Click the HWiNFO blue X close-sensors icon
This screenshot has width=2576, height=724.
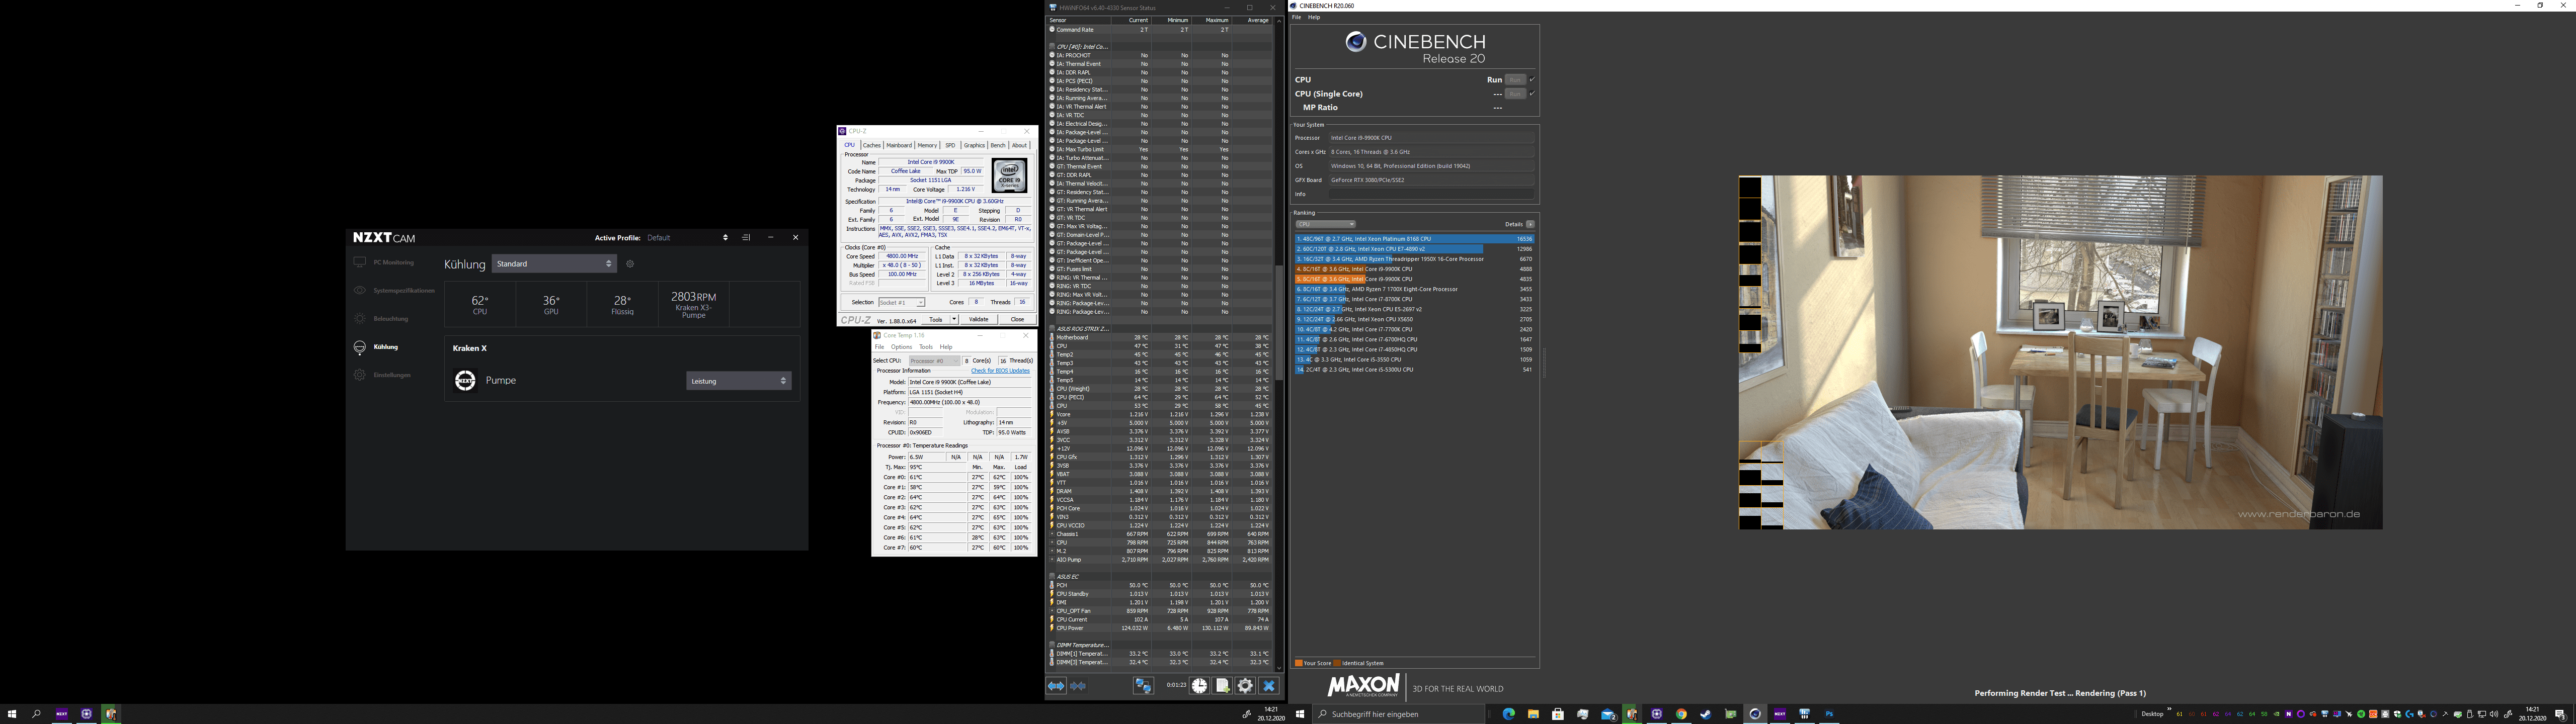[x=1269, y=686]
